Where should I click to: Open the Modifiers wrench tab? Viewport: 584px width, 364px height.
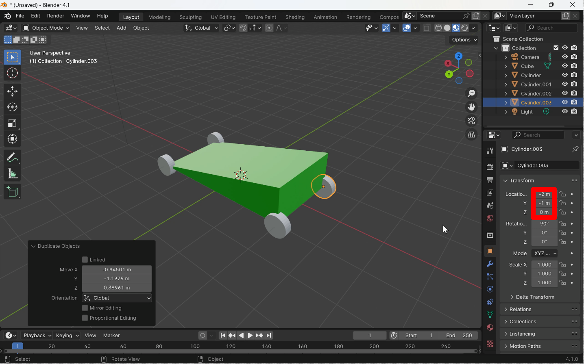[490, 264]
